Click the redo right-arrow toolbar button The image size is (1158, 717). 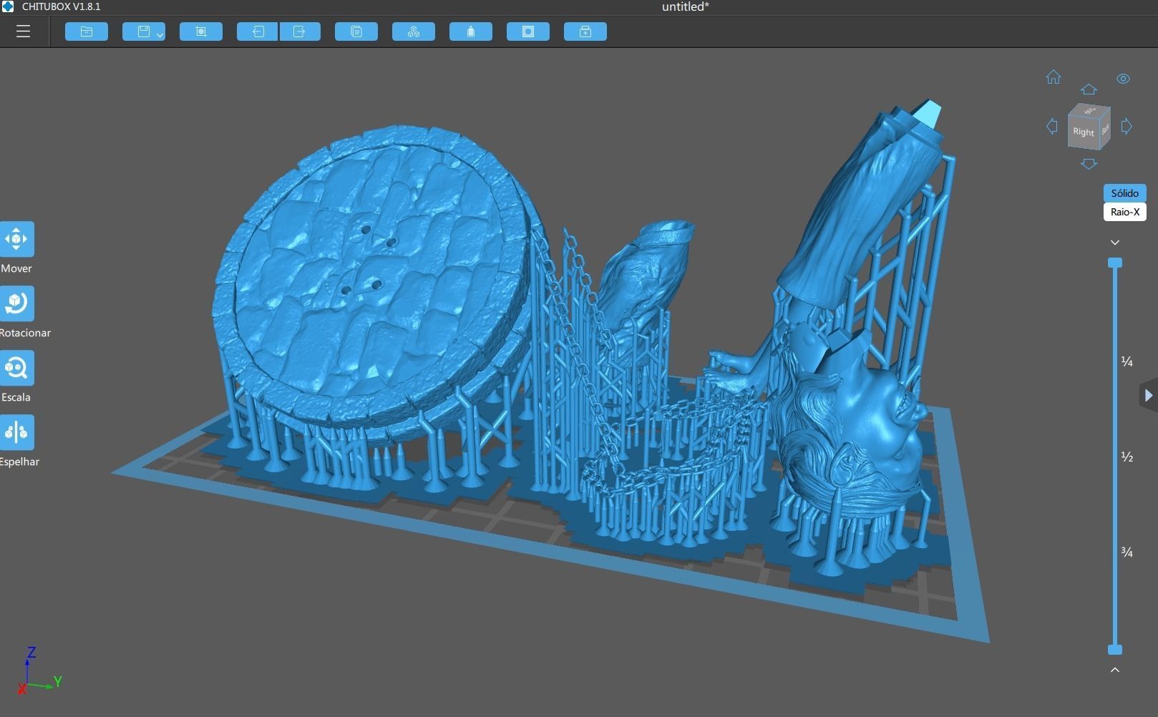[x=300, y=31]
